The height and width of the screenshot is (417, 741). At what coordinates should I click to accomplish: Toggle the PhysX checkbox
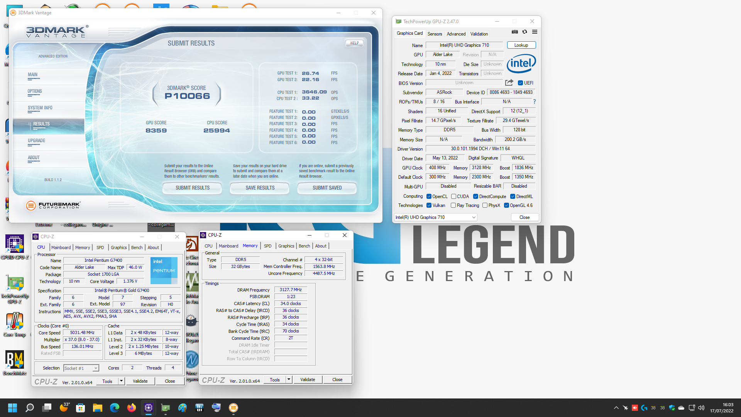pyautogui.click(x=485, y=205)
